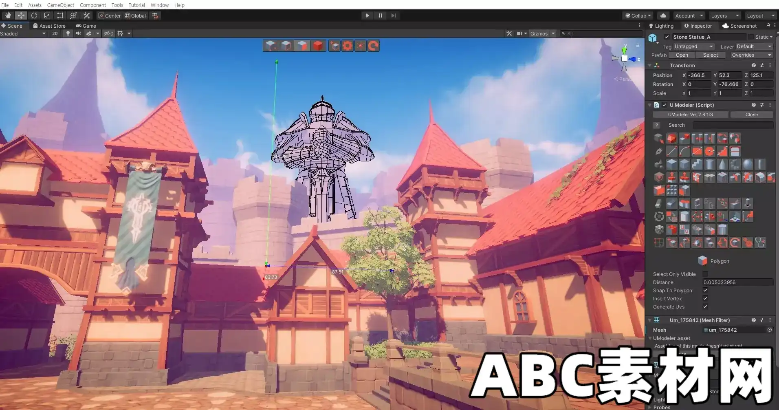Open the Layout dropdown

[760, 15]
